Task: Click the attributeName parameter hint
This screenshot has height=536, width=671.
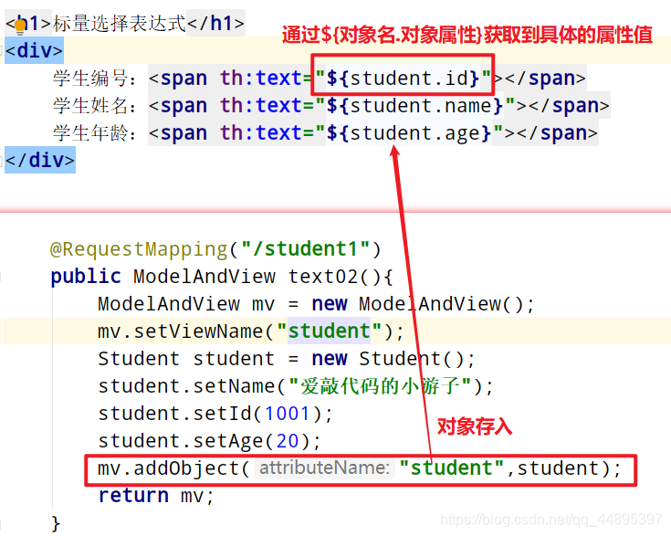Action: click(325, 468)
